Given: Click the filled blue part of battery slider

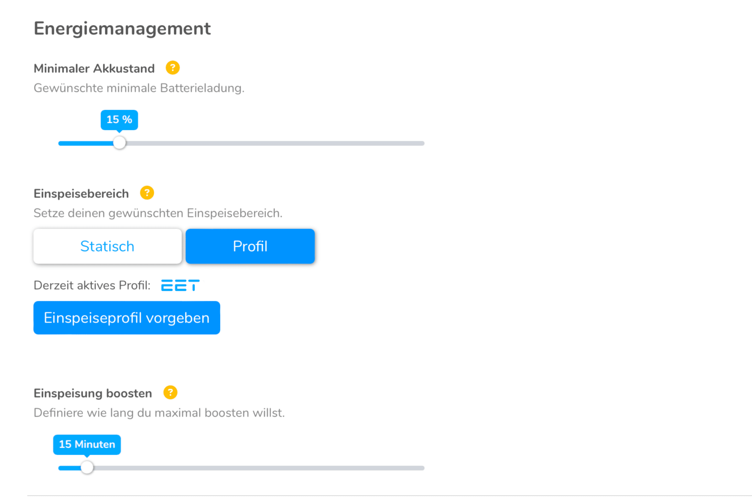Looking at the screenshot, I should click(x=86, y=143).
